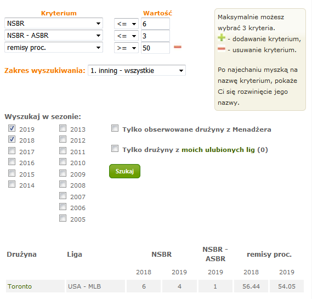Viewport: 312px width, 299px height.
Task: Uncheck the 2019 season checkbox
Action: click(x=12, y=128)
